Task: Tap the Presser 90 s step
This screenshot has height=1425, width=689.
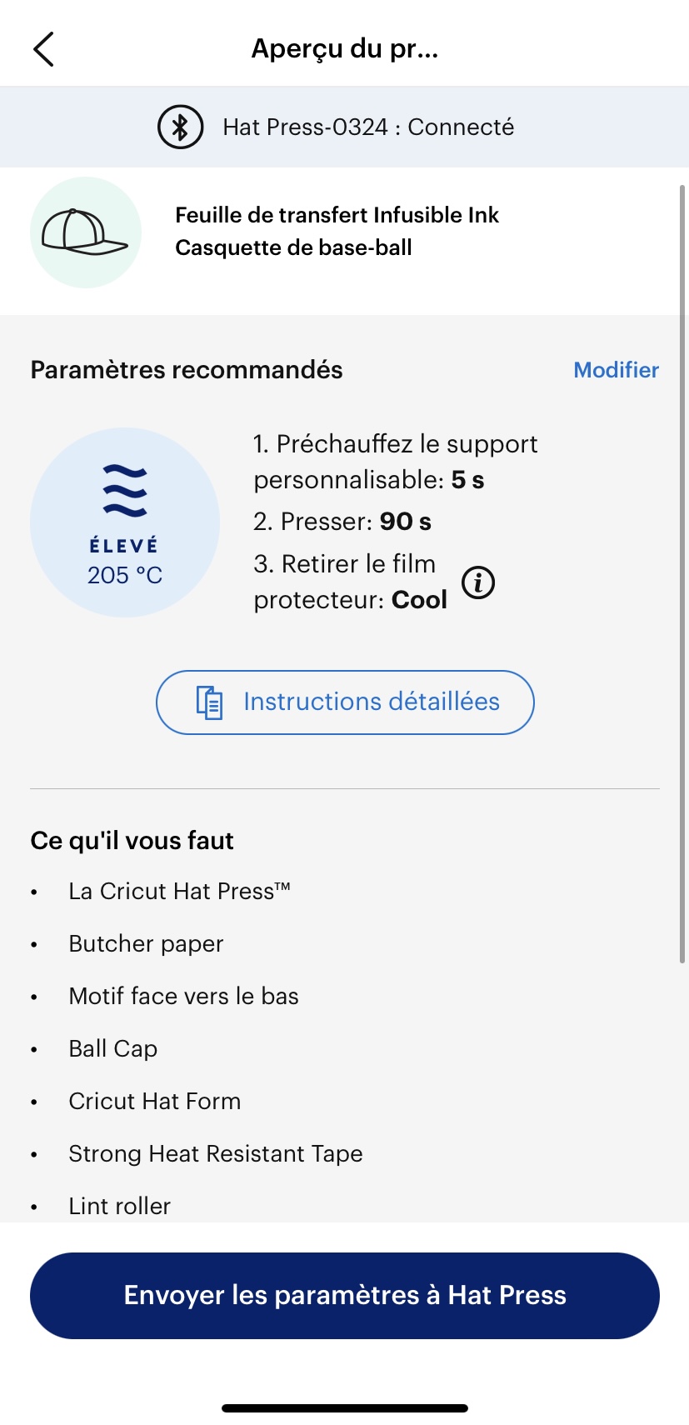Action: click(x=342, y=522)
